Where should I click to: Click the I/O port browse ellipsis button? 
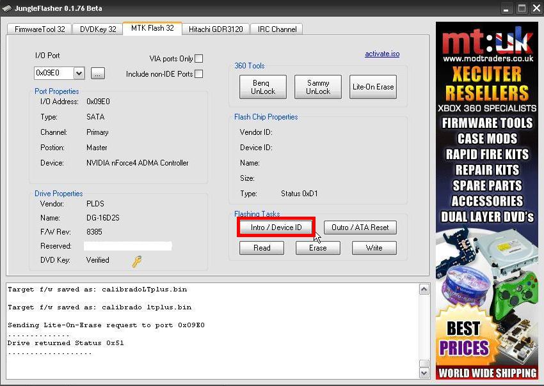click(x=97, y=73)
